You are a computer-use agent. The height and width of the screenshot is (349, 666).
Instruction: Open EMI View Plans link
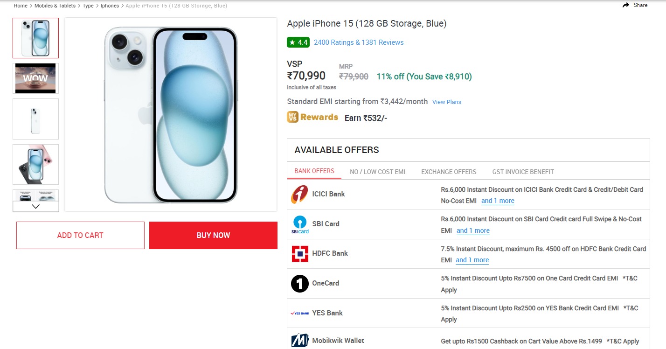coord(446,102)
